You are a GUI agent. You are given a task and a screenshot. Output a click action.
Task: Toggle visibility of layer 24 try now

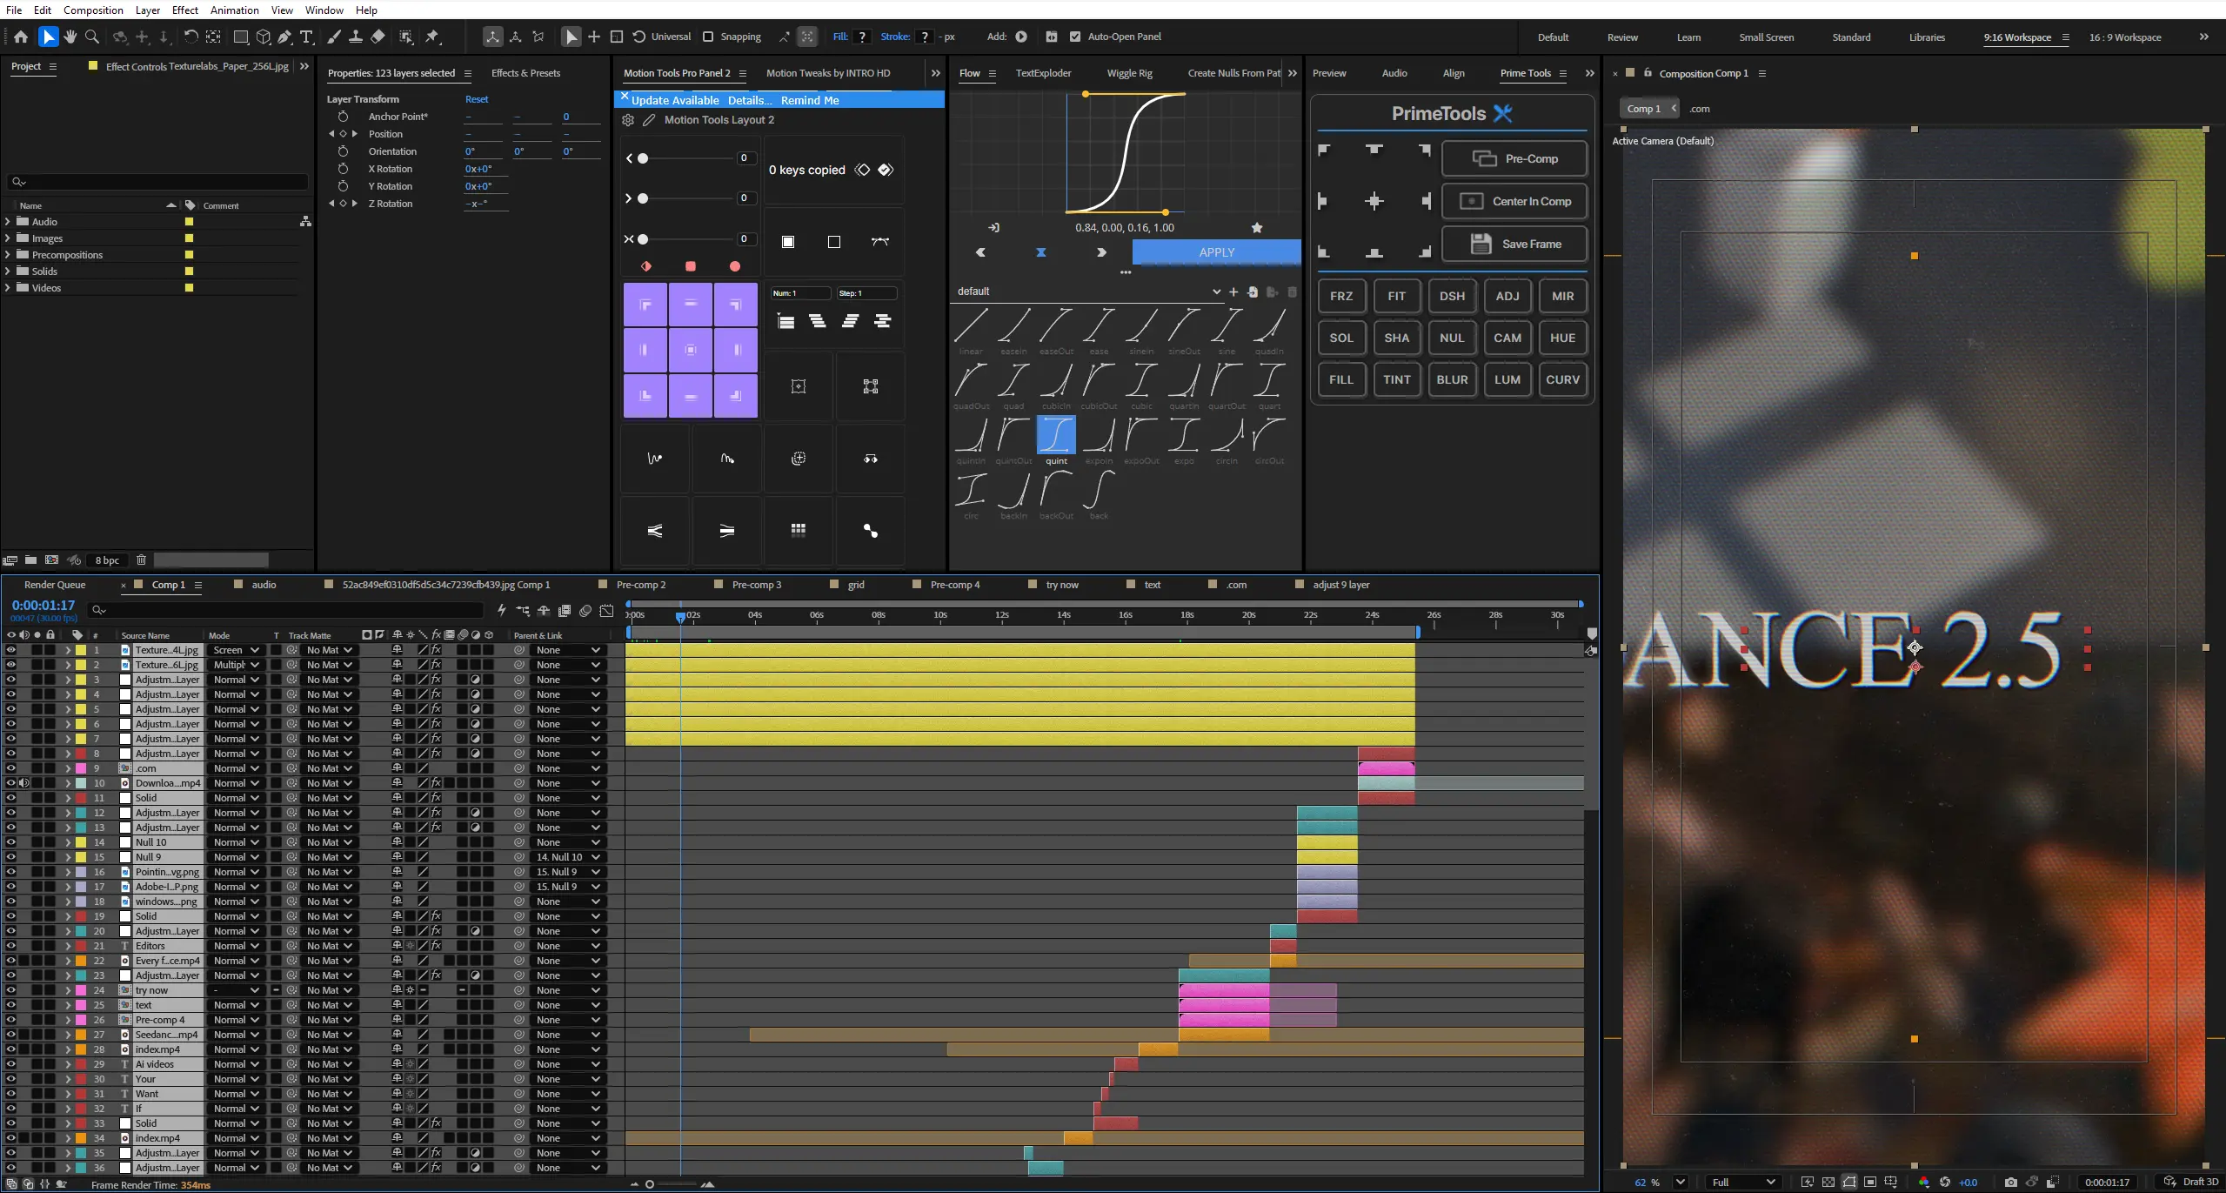[11, 990]
